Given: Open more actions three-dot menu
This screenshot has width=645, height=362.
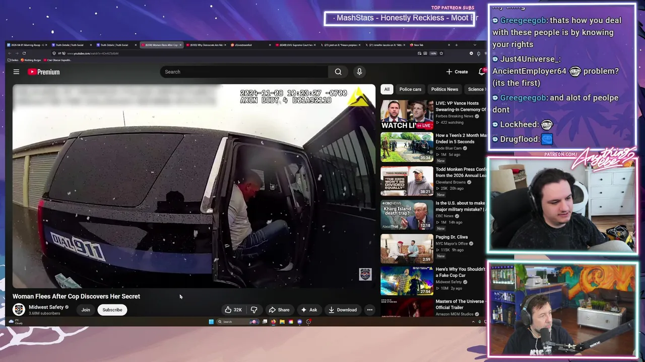Looking at the screenshot, I should point(369,310).
